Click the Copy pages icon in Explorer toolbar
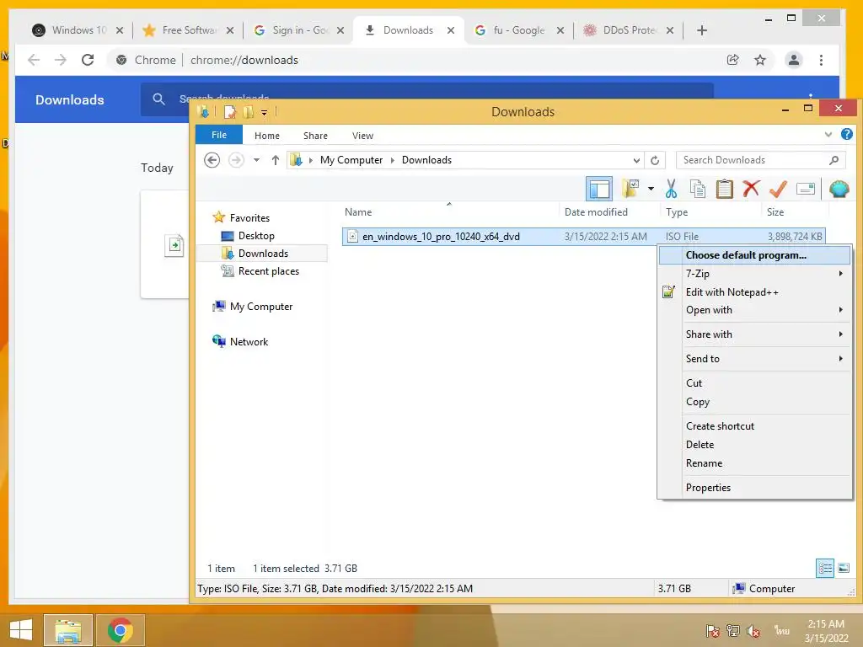863x647 pixels. (x=697, y=189)
